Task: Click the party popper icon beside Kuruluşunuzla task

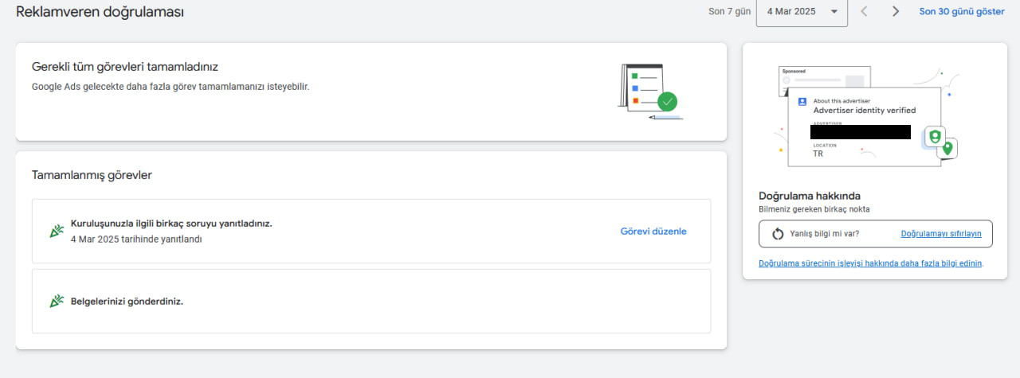Action: [57, 231]
